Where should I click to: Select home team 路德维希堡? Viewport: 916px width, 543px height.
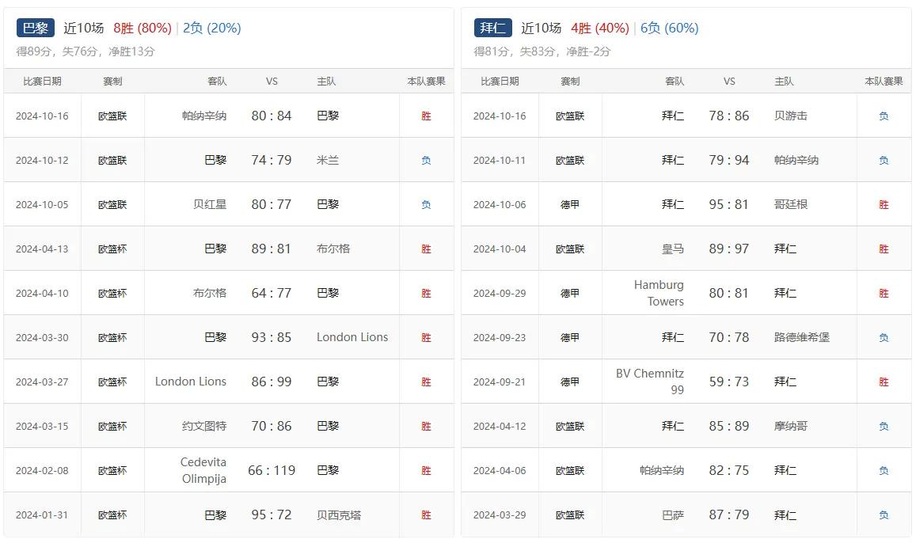coord(801,337)
